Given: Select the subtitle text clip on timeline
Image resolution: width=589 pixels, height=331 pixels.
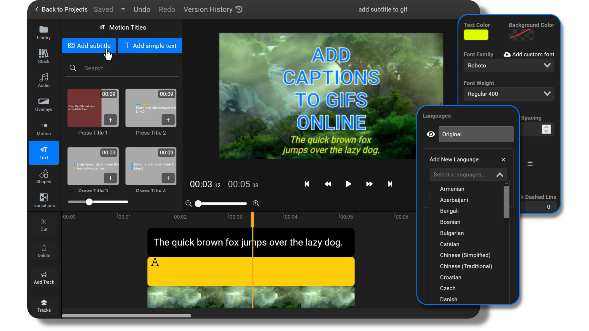Looking at the screenshot, I should tap(251, 242).
